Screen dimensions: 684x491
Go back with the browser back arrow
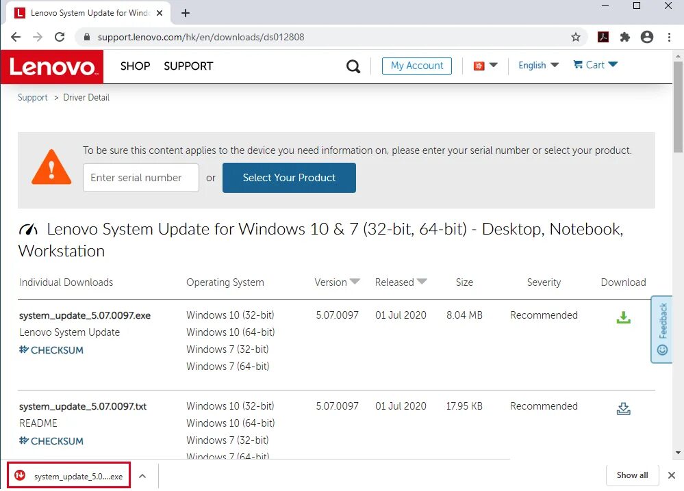tap(16, 37)
